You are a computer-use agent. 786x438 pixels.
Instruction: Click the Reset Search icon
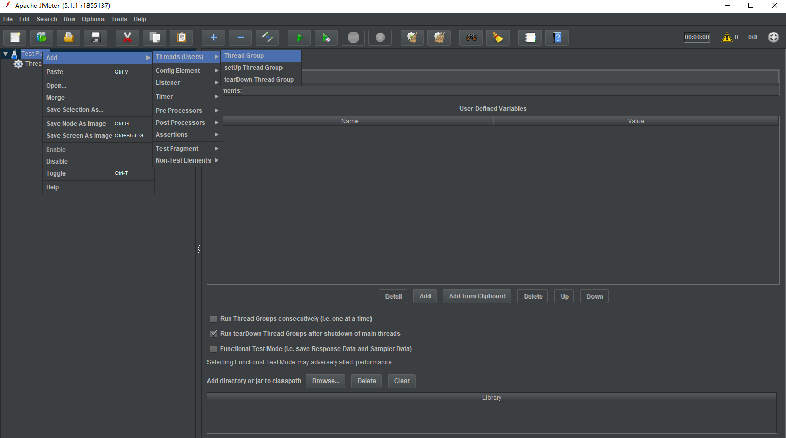(x=498, y=37)
